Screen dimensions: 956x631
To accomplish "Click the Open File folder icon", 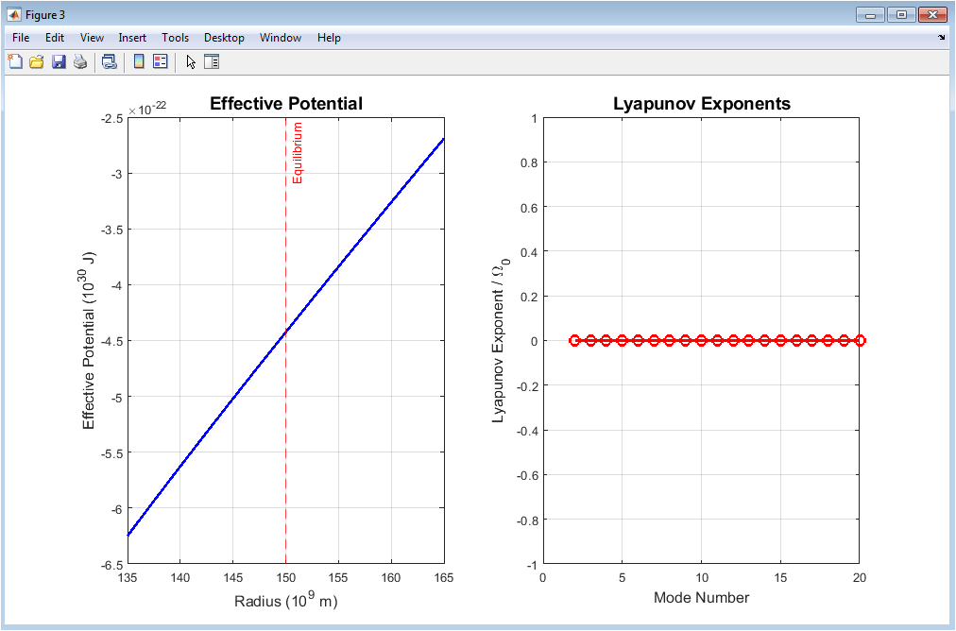I will click(37, 62).
